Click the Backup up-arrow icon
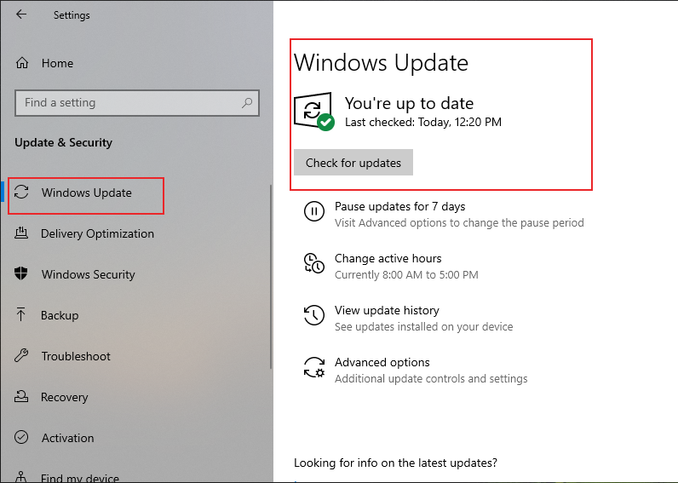678x483 pixels. [x=20, y=314]
